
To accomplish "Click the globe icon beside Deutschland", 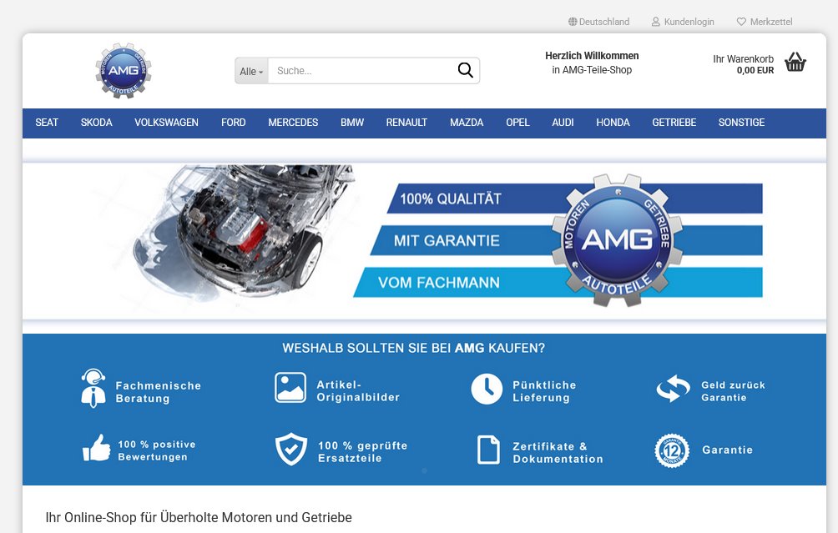I will pyautogui.click(x=573, y=22).
